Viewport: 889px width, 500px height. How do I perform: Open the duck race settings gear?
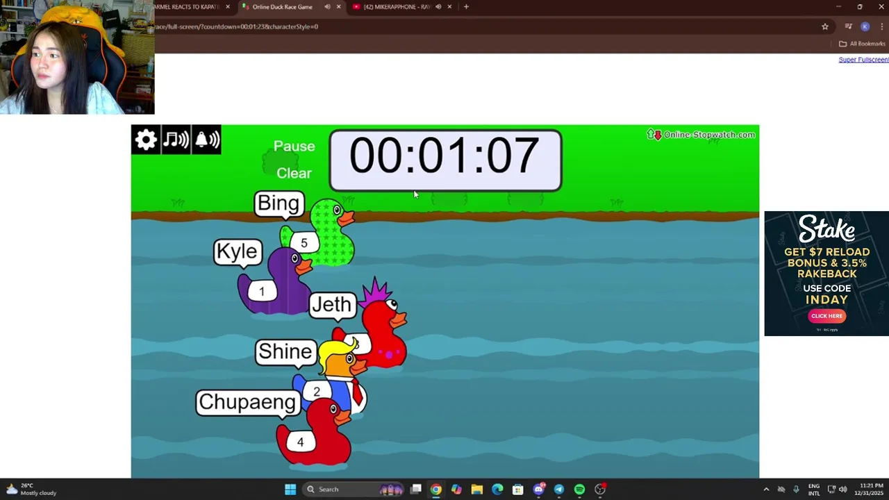146,140
